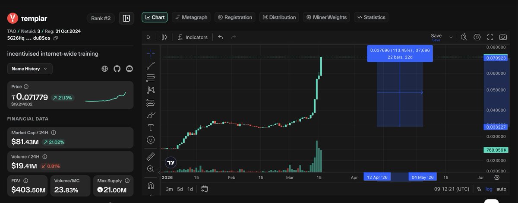The width and height of the screenshot is (518, 203).
Task: Open the Registration tab
Action: (x=235, y=17)
